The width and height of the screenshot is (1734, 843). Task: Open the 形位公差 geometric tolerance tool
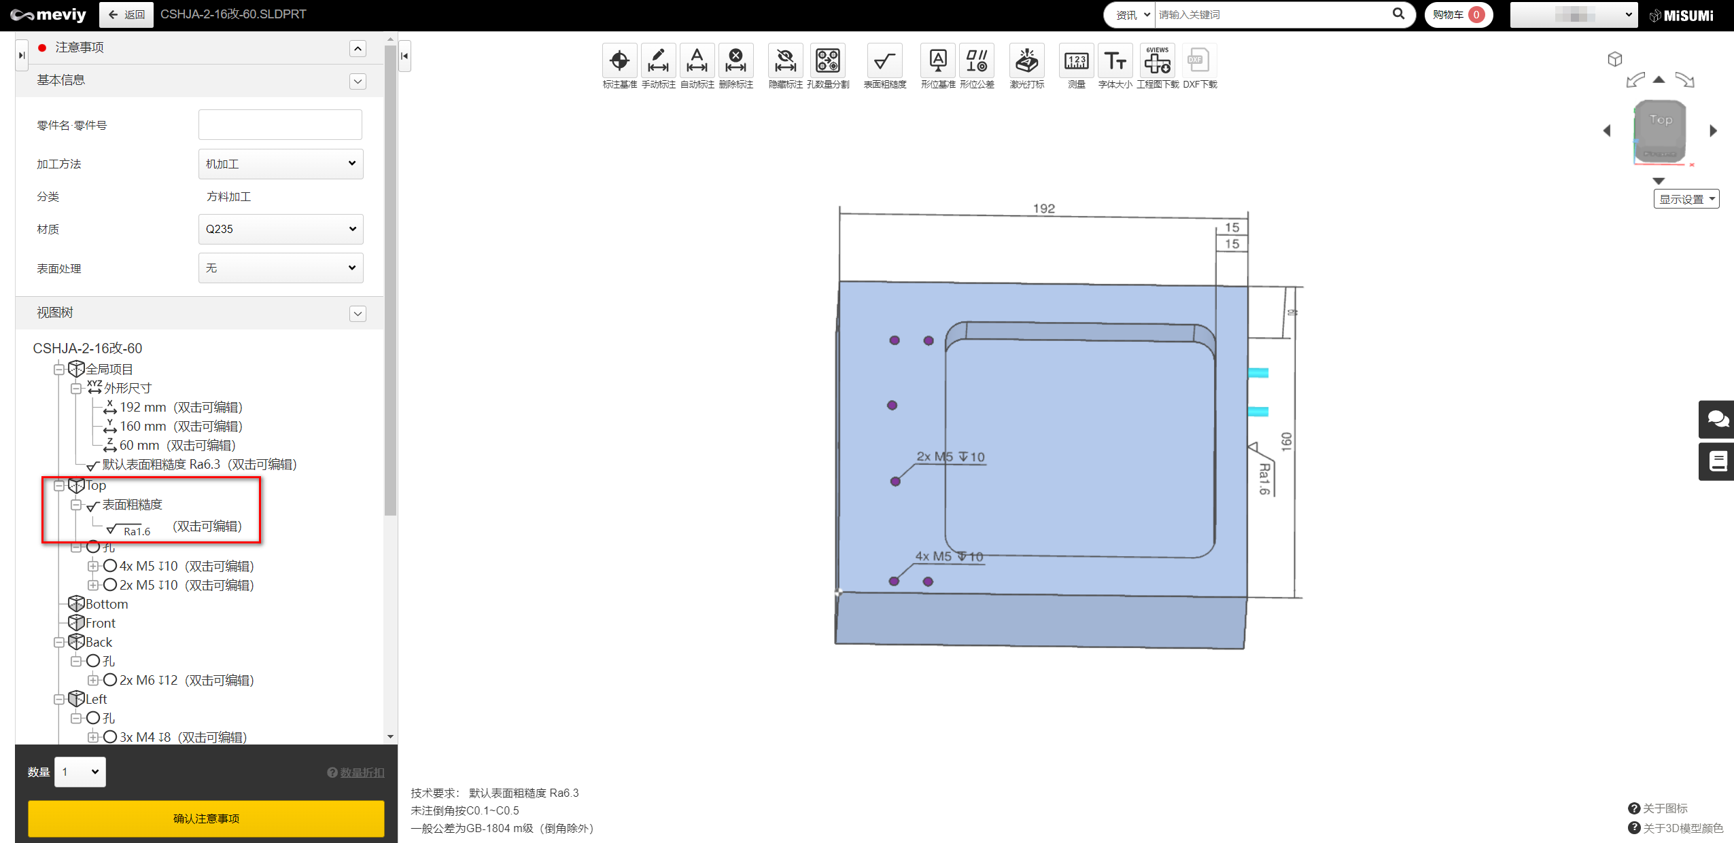tap(977, 62)
